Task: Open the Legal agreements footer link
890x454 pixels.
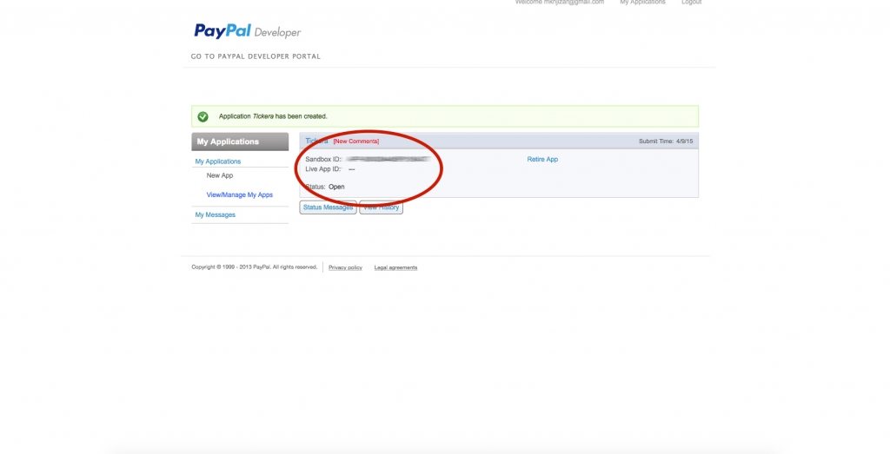Action: coord(395,267)
